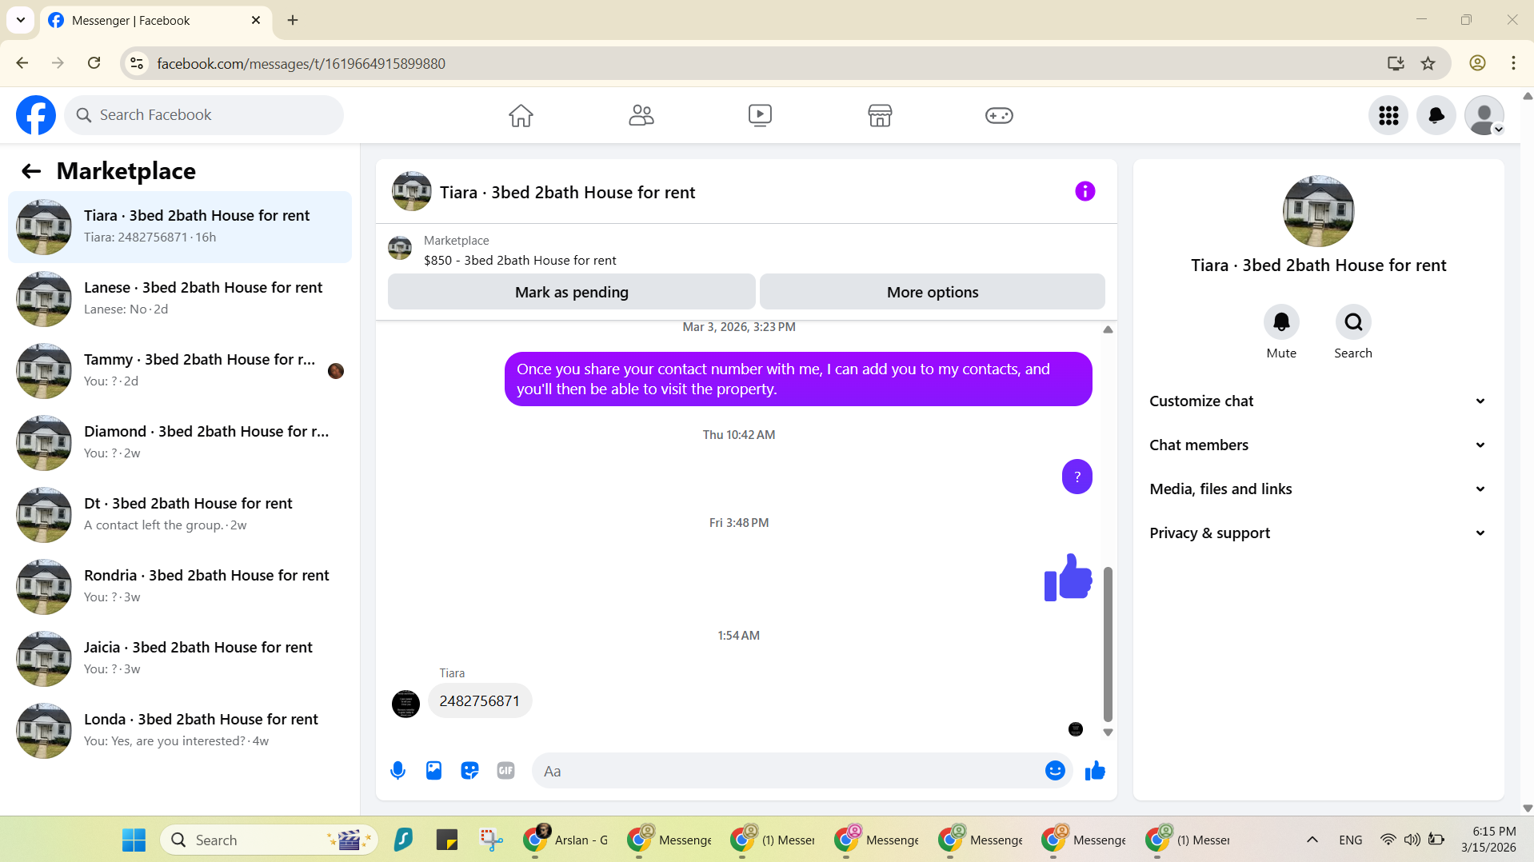This screenshot has height=862, width=1534.
Task: Click Mark as pending button
Action: (571, 292)
